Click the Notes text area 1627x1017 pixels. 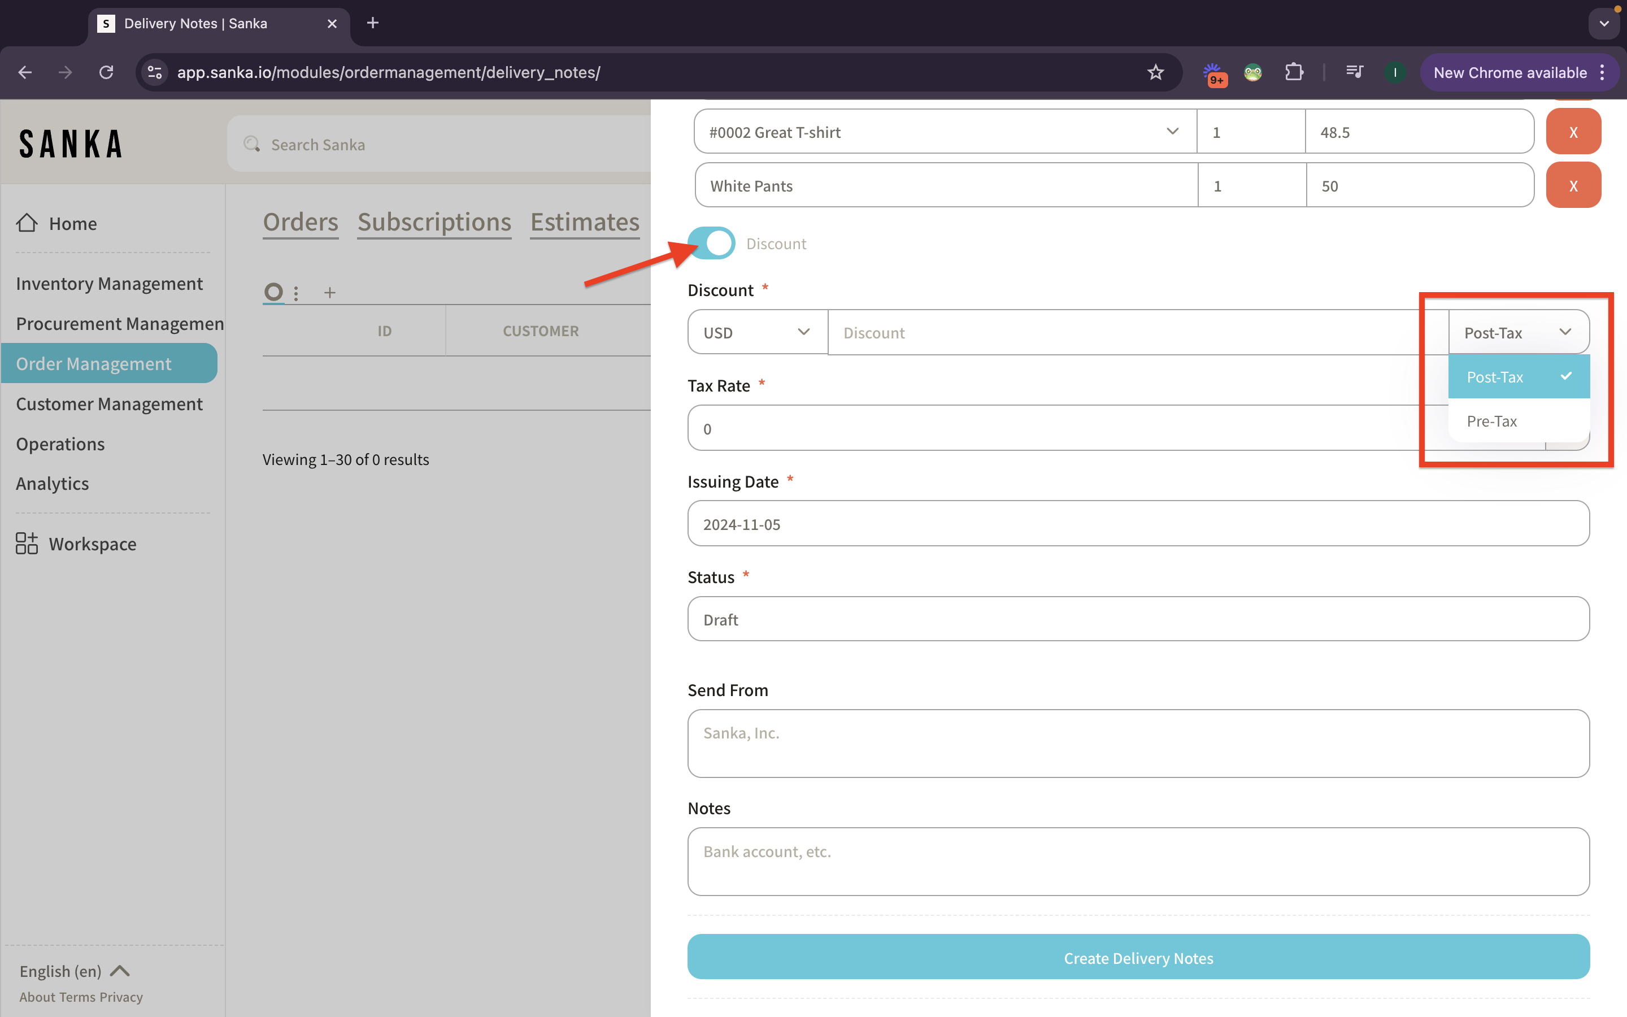(x=1138, y=862)
